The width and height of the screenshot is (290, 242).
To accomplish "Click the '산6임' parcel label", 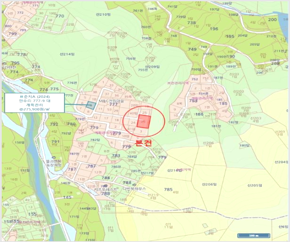I will pyautogui.click(x=283, y=227).
